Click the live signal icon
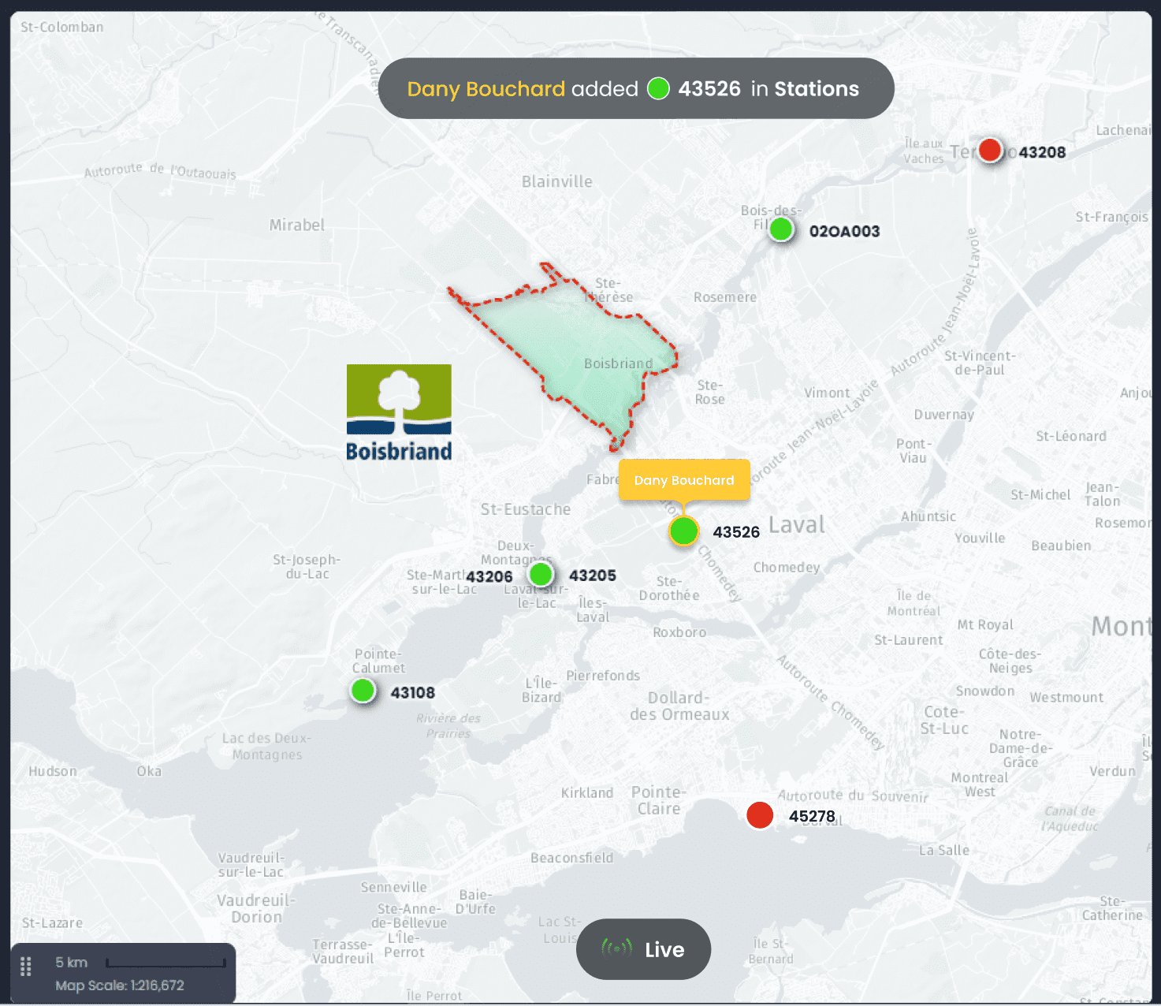 coord(616,948)
